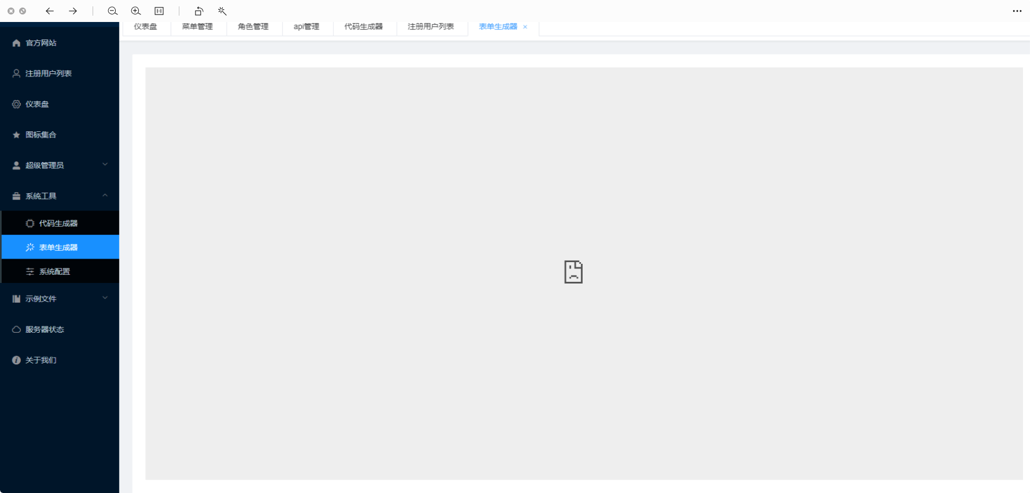Select 系统配置 in the sidebar
Image resolution: width=1030 pixels, height=493 pixels.
point(54,271)
